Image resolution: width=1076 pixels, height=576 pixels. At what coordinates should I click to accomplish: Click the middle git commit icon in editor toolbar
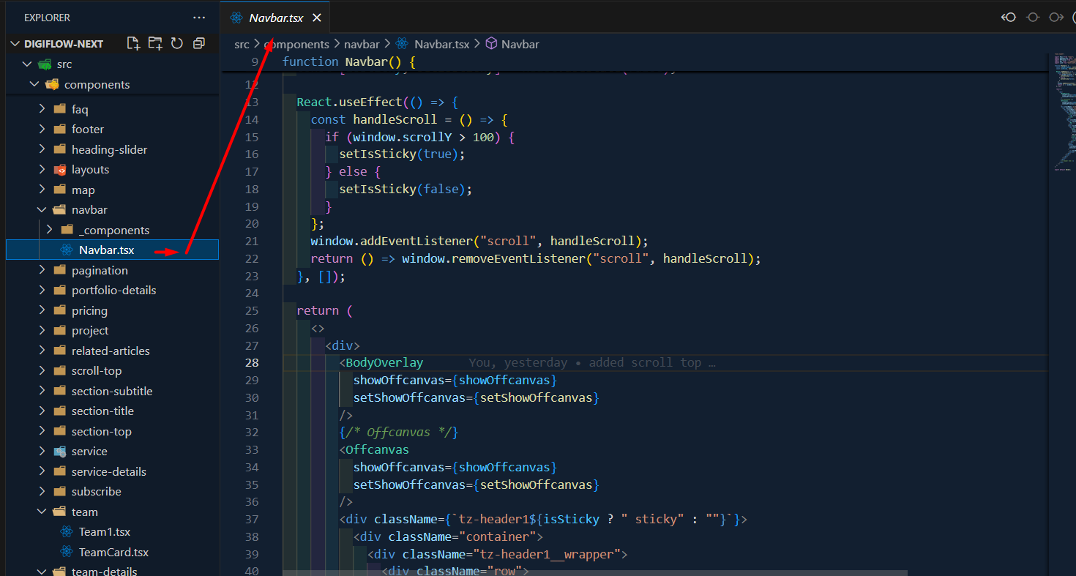[x=1033, y=18]
